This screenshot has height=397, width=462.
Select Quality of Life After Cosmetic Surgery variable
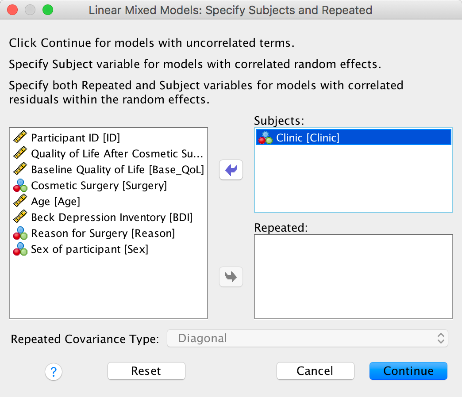(117, 154)
